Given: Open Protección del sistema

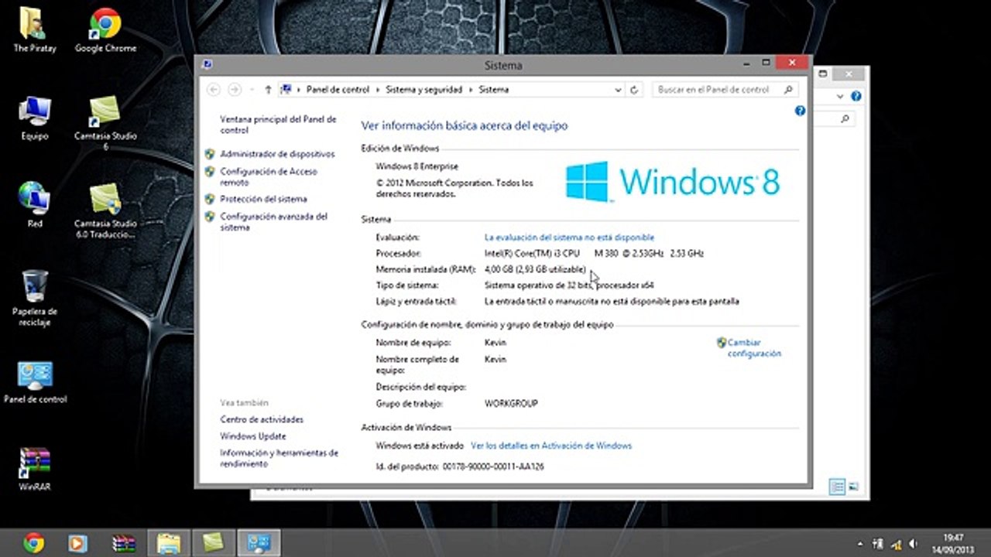Looking at the screenshot, I should [263, 199].
